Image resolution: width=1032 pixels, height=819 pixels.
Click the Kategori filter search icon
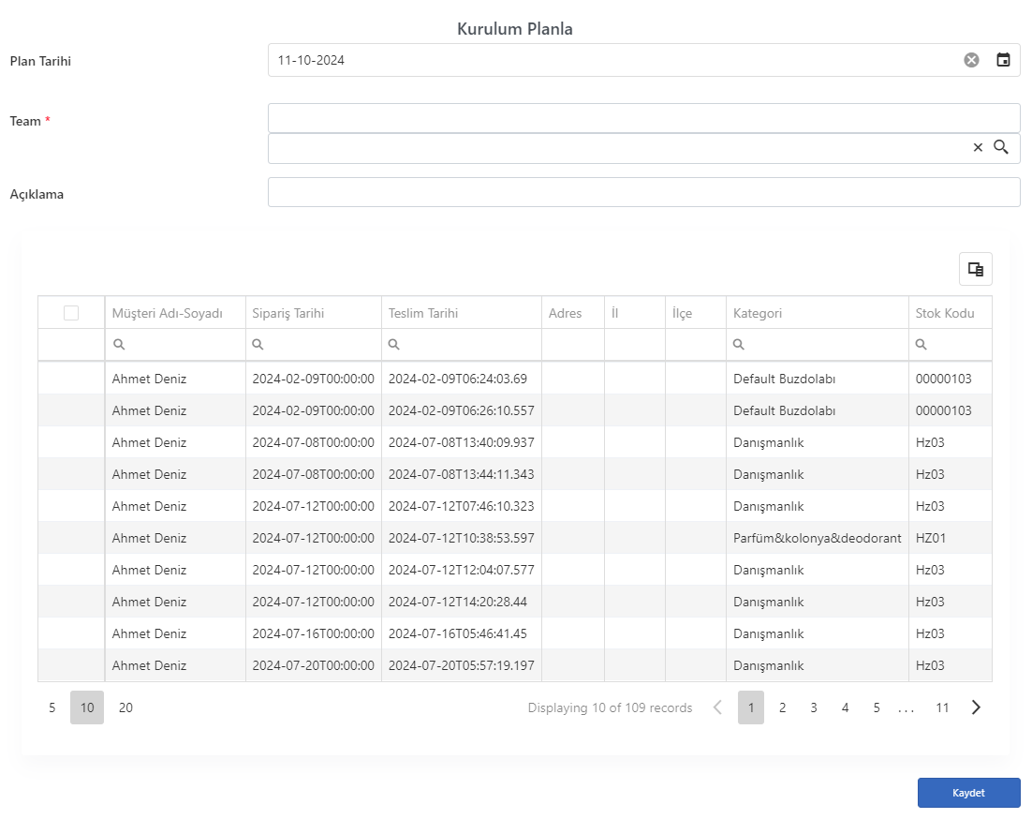[739, 344]
